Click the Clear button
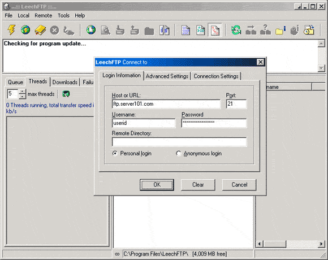This screenshot has height=260, width=328. (x=198, y=185)
